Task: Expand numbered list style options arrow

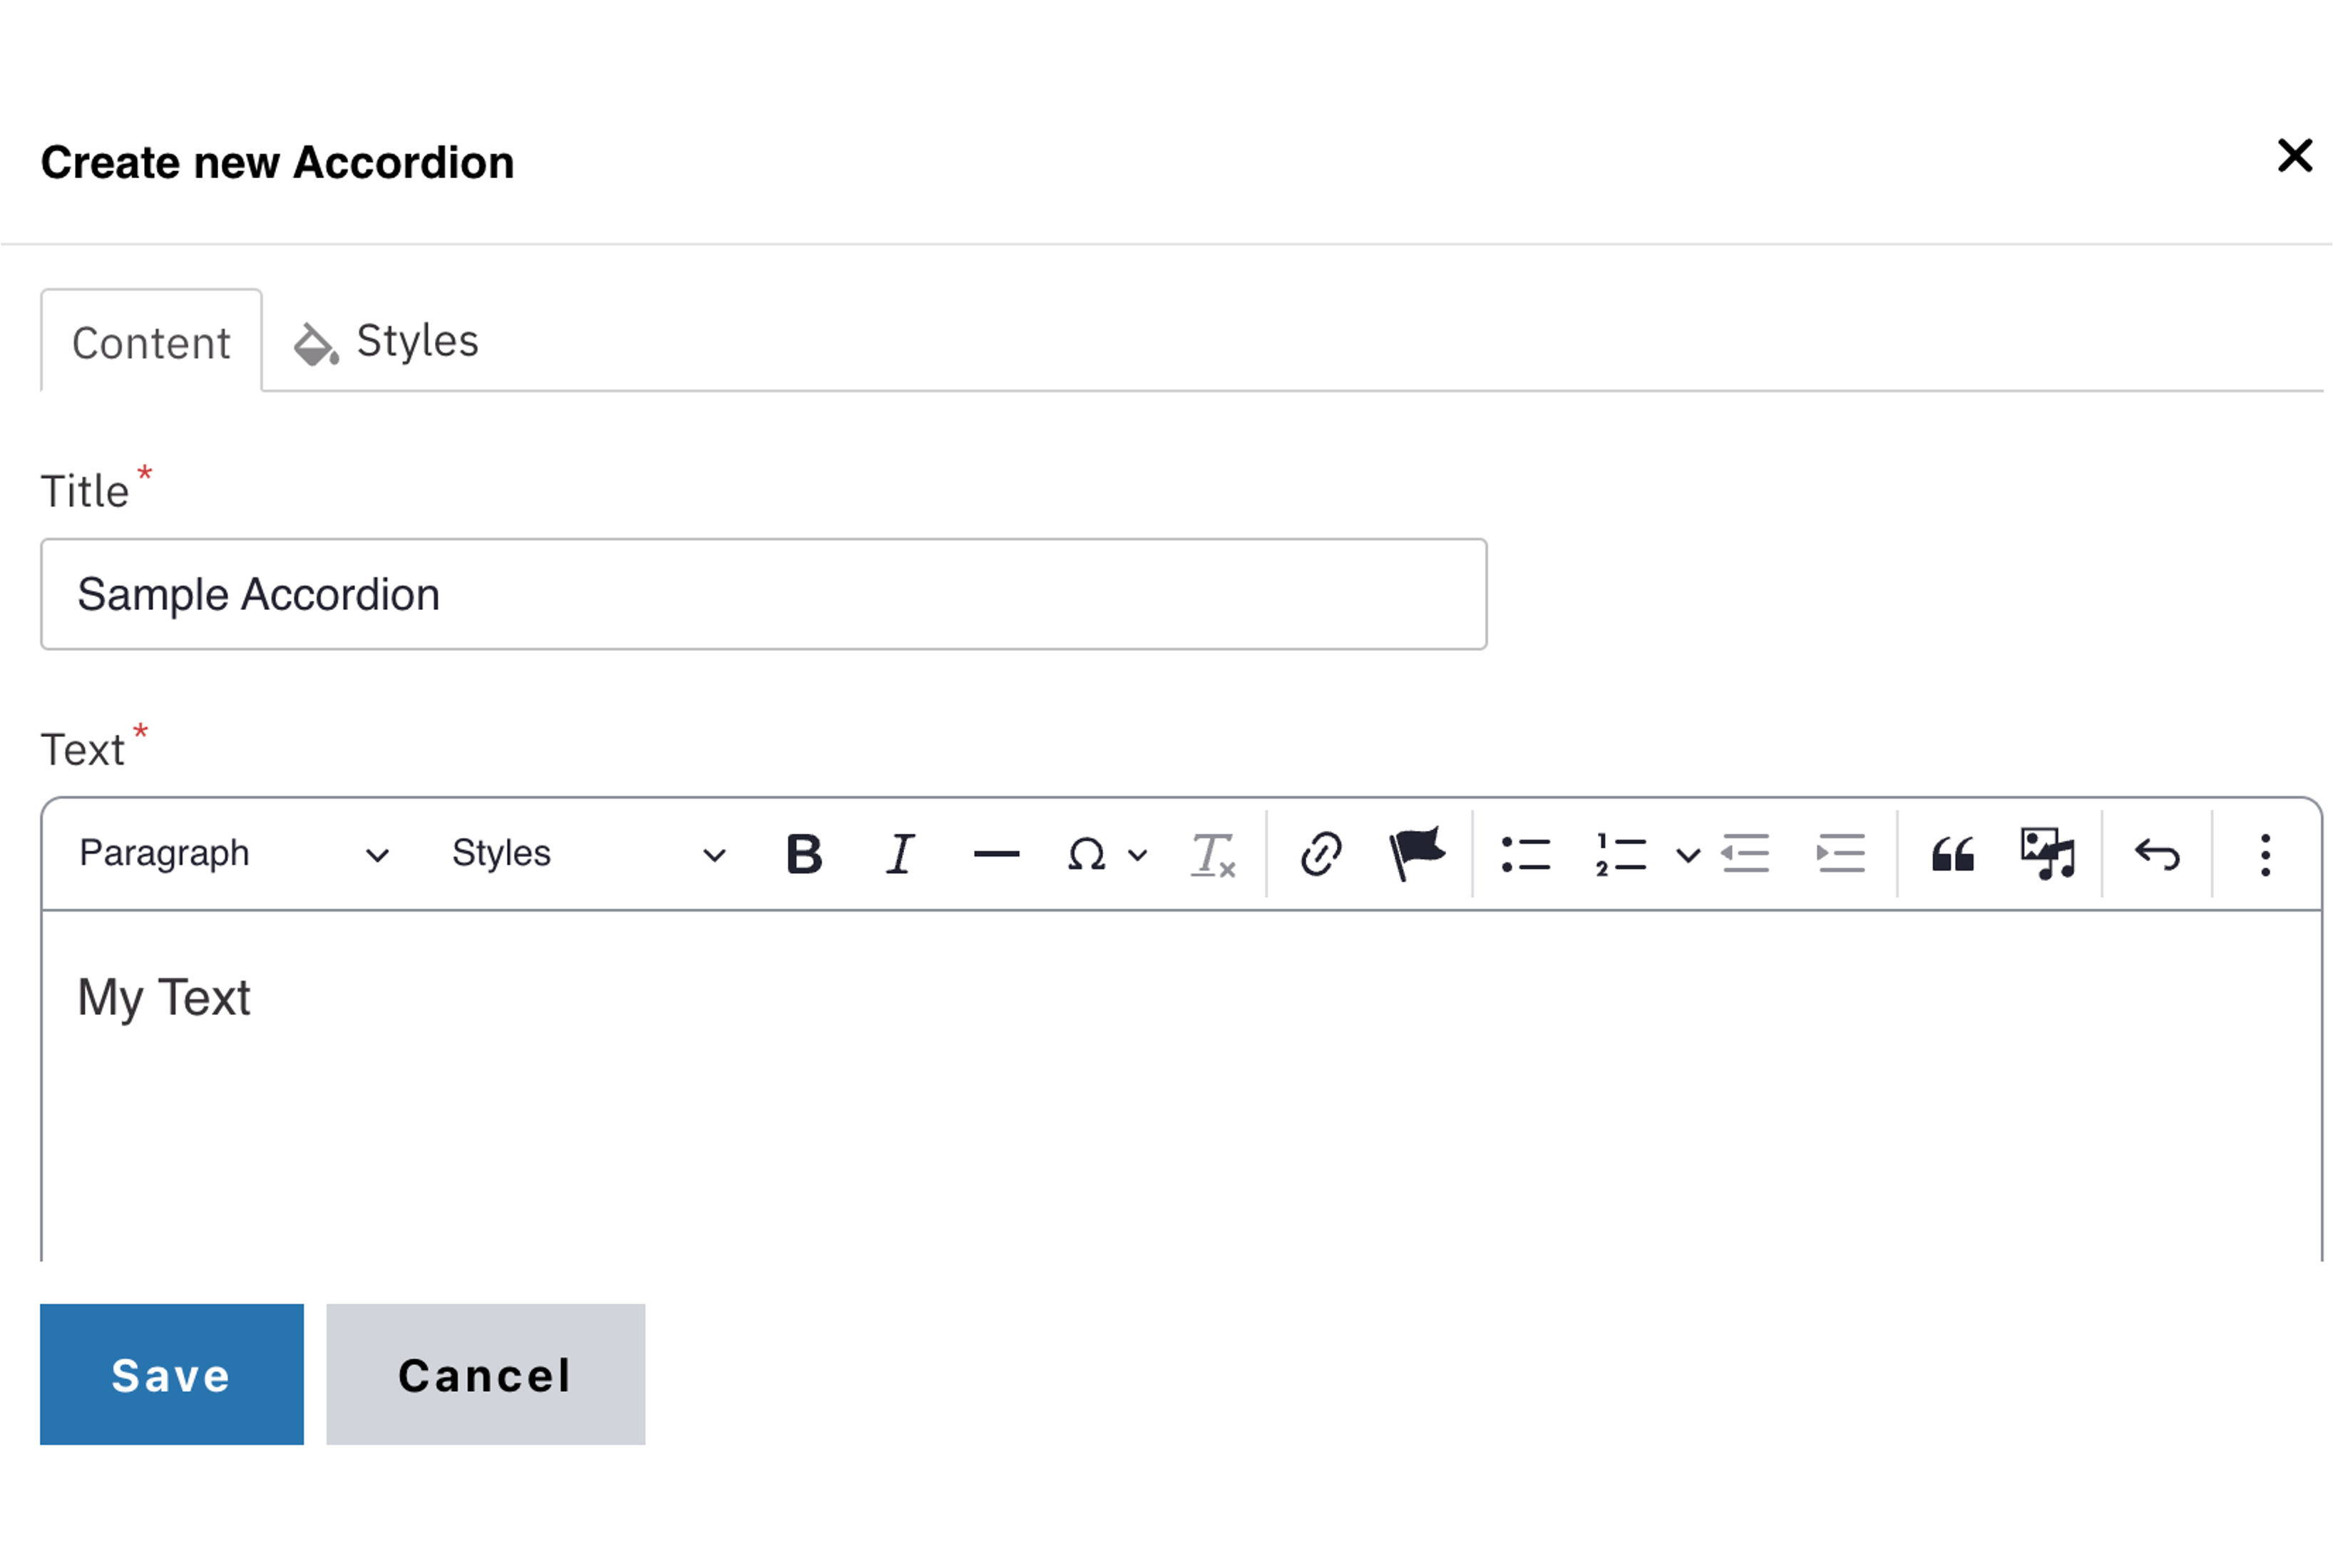Action: [1688, 855]
